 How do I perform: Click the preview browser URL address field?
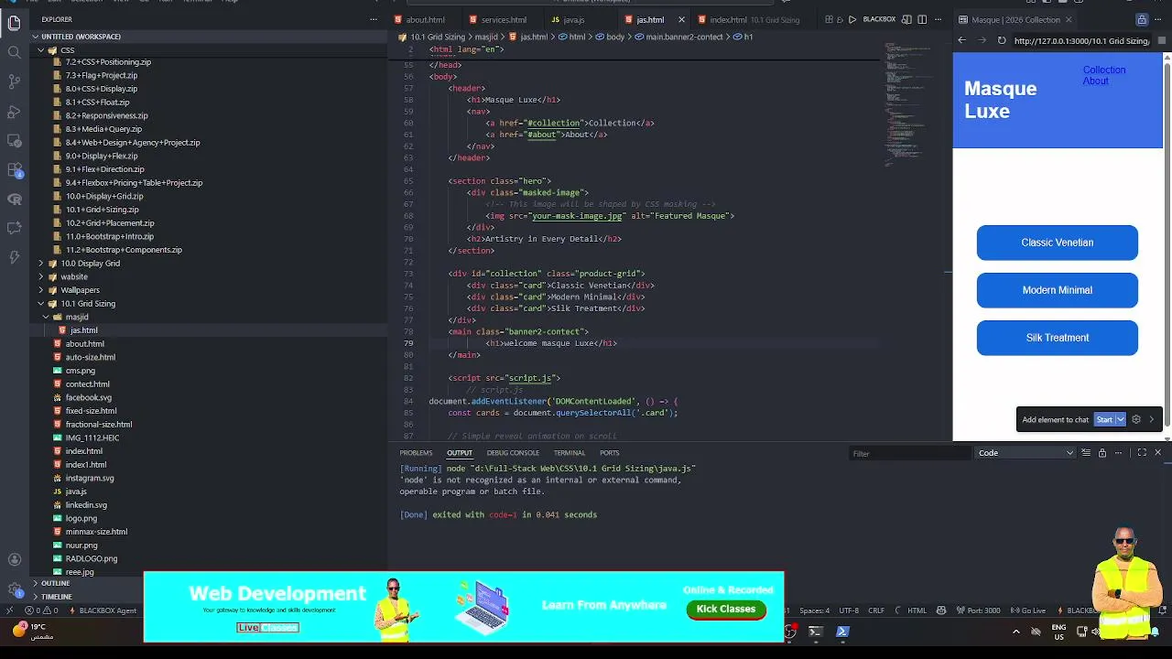[1081, 40]
